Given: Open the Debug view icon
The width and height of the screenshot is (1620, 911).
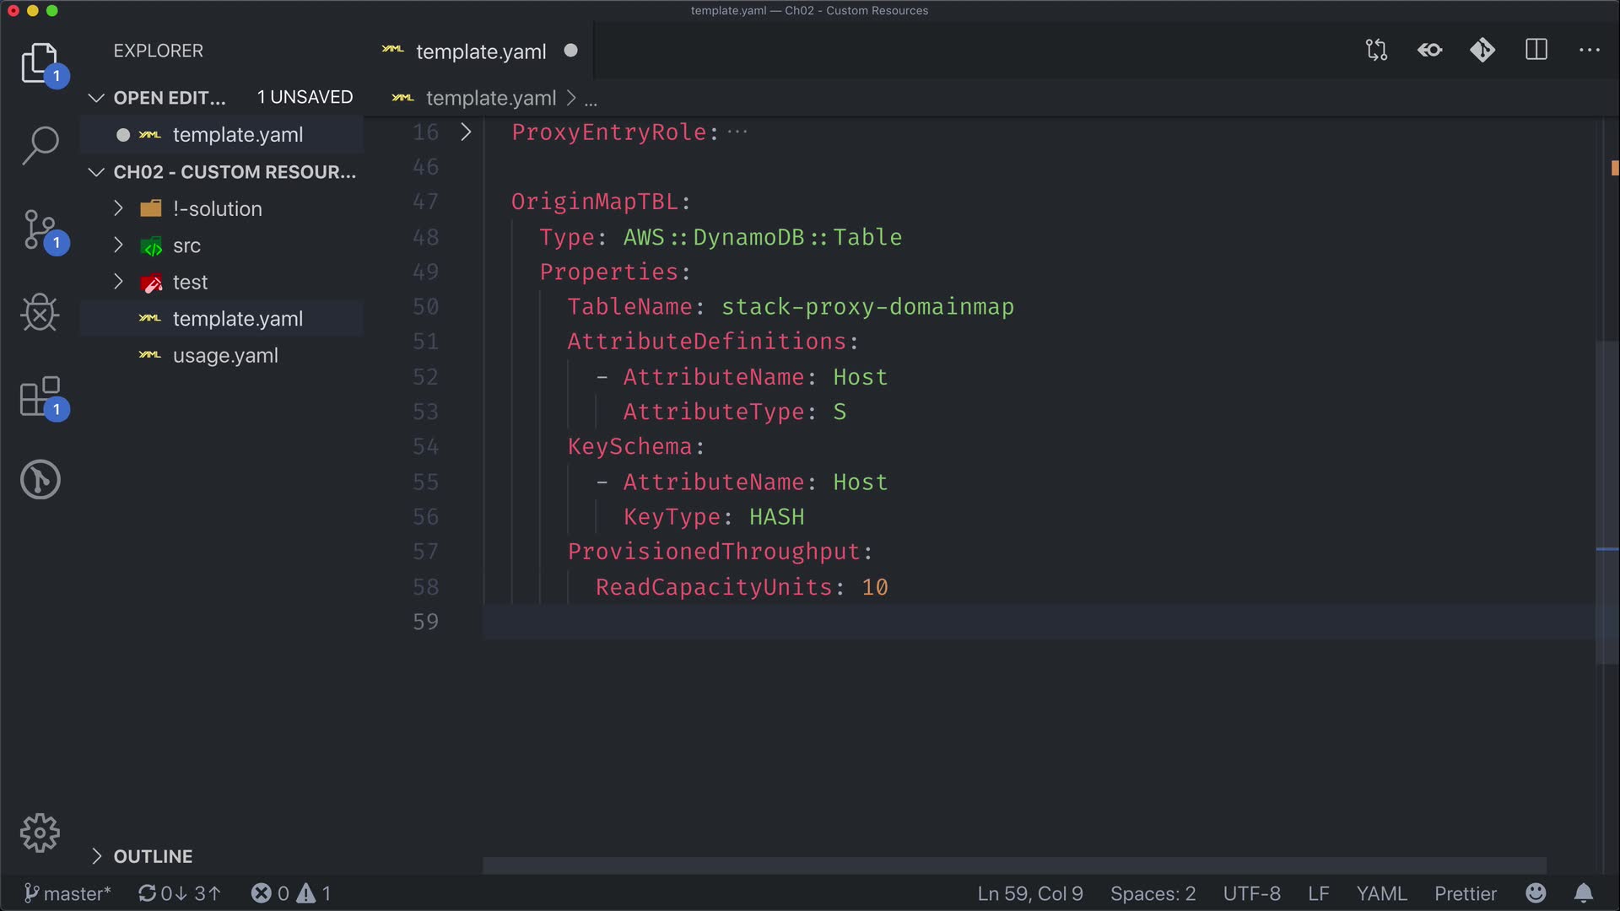Looking at the screenshot, I should point(40,313).
